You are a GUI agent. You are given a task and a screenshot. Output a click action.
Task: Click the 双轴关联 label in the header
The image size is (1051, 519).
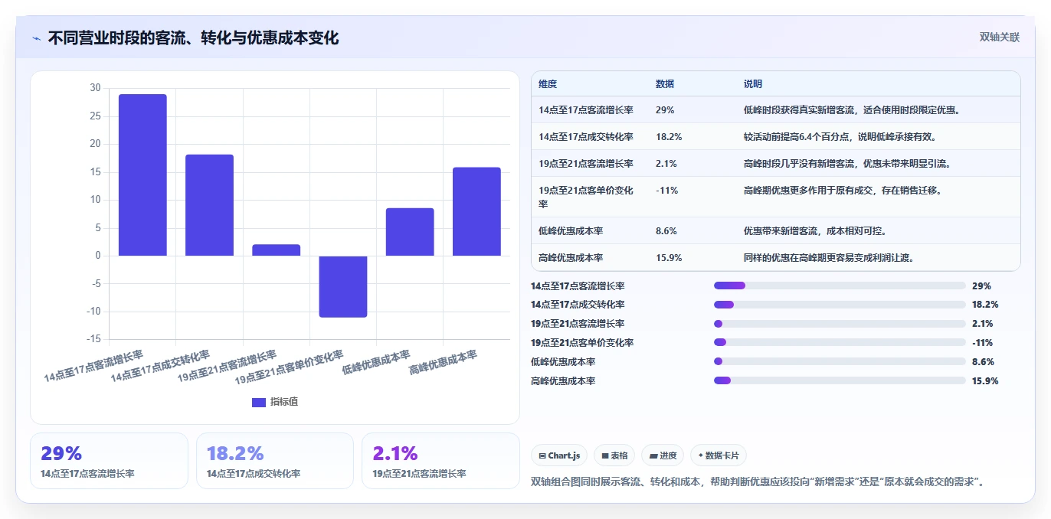tap(1000, 37)
